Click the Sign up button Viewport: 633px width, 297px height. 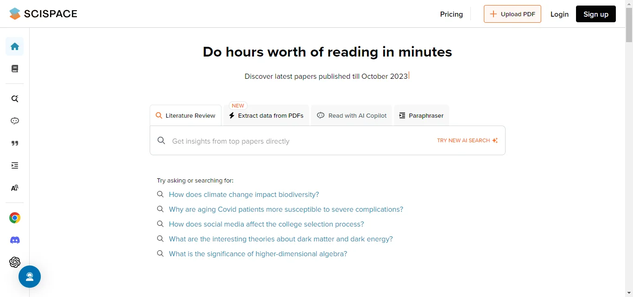(596, 14)
